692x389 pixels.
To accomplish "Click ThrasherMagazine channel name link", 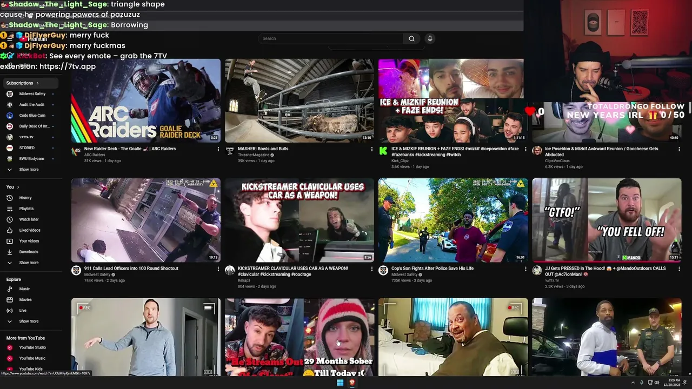I will tap(253, 155).
